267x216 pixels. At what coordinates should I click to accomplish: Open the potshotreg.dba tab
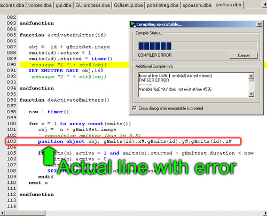tap(163, 5)
